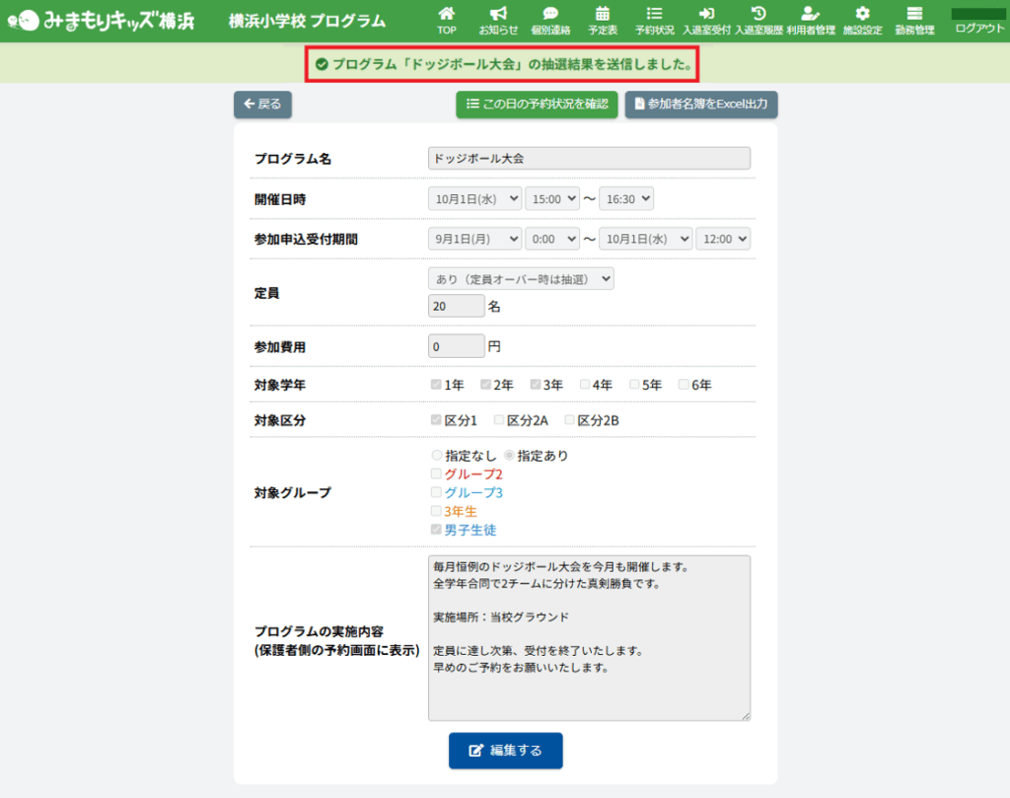Viewport: 1010px width, 798px height.
Task: Toggle the 男子生徒 group checkbox
Action: [x=436, y=530]
